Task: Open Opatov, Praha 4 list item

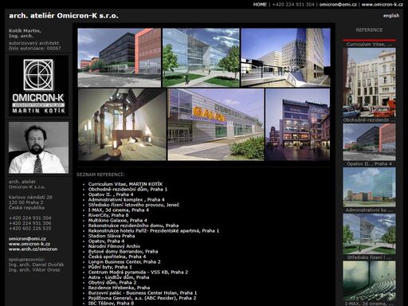Action: click(106, 241)
